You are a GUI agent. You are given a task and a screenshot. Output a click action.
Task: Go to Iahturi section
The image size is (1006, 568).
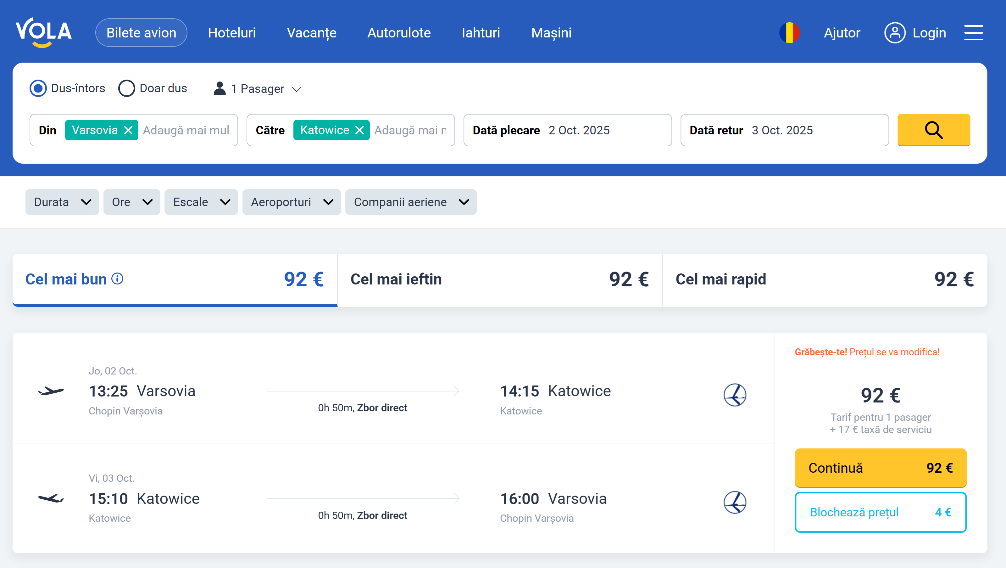click(481, 32)
